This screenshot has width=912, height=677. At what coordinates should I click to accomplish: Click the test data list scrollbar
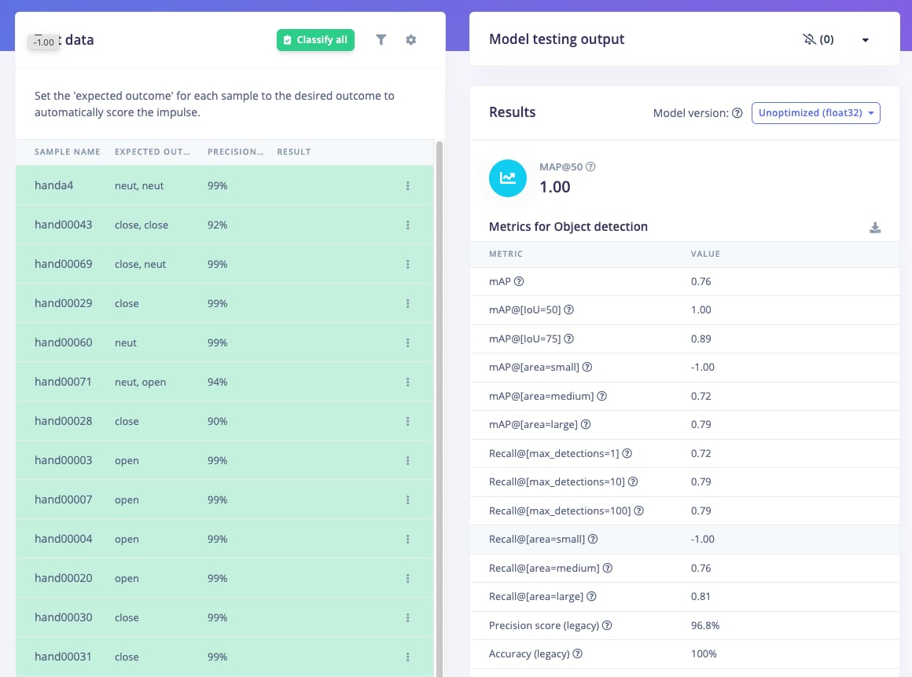(x=439, y=408)
